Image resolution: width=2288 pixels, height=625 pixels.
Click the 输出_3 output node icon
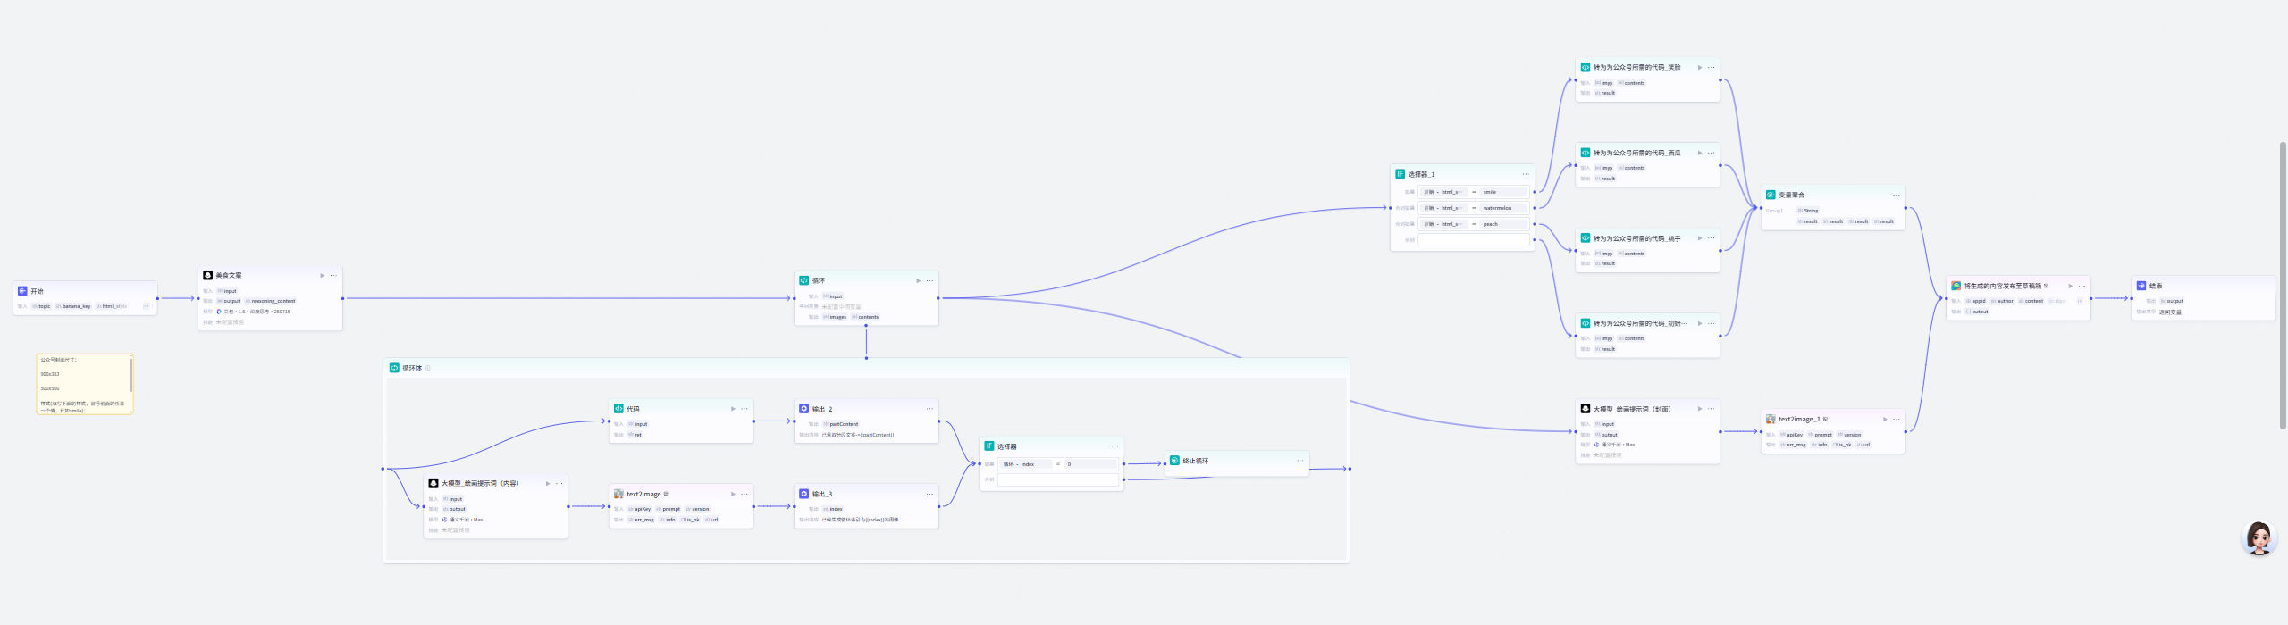pyautogui.click(x=803, y=494)
